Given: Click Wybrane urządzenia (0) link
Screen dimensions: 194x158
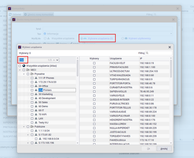Looking at the screenshot, I should click(x=100, y=38).
